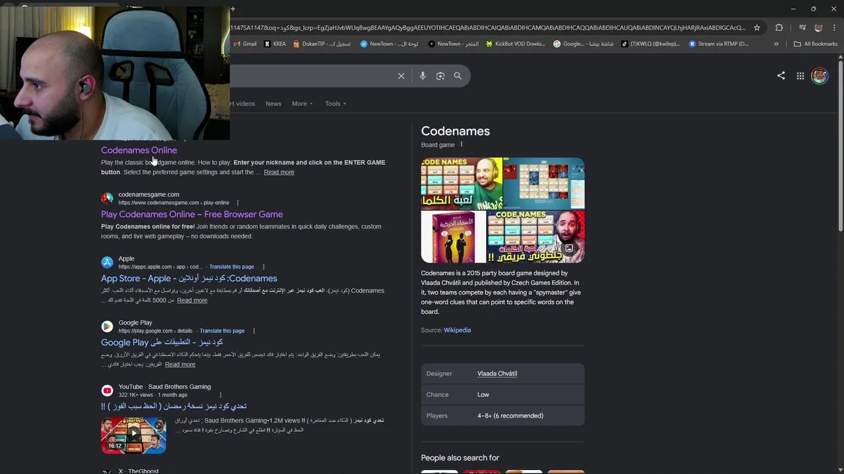Viewport: 844px width, 474px height.
Task: Open the top-right Codenames board image
Action: (544, 184)
